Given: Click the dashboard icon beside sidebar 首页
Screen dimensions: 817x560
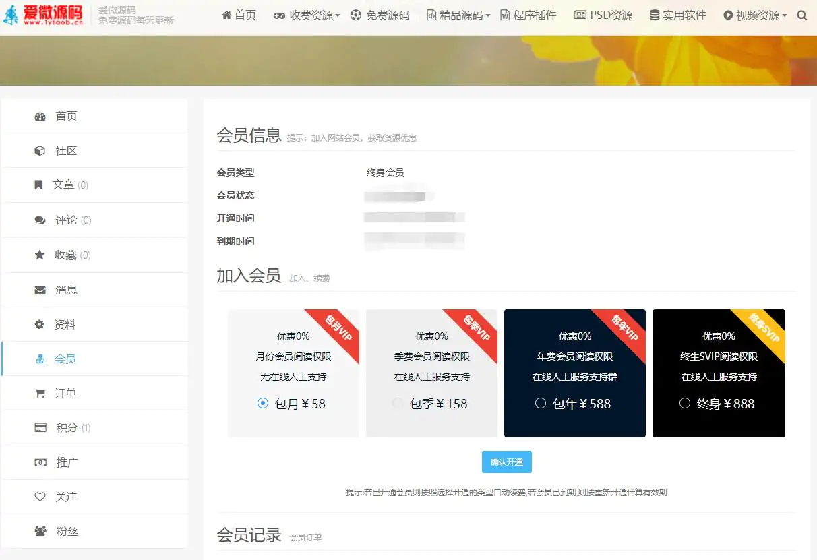Looking at the screenshot, I should coord(40,116).
